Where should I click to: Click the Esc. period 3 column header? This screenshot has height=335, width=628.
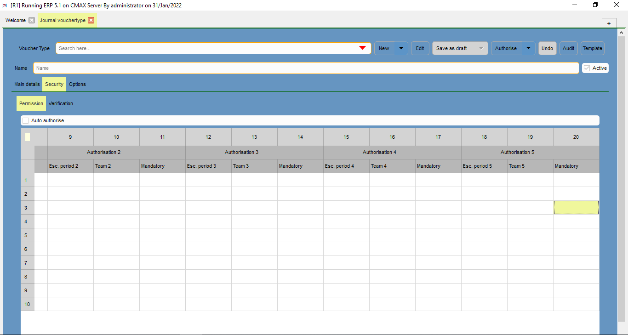pyautogui.click(x=208, y=166)
